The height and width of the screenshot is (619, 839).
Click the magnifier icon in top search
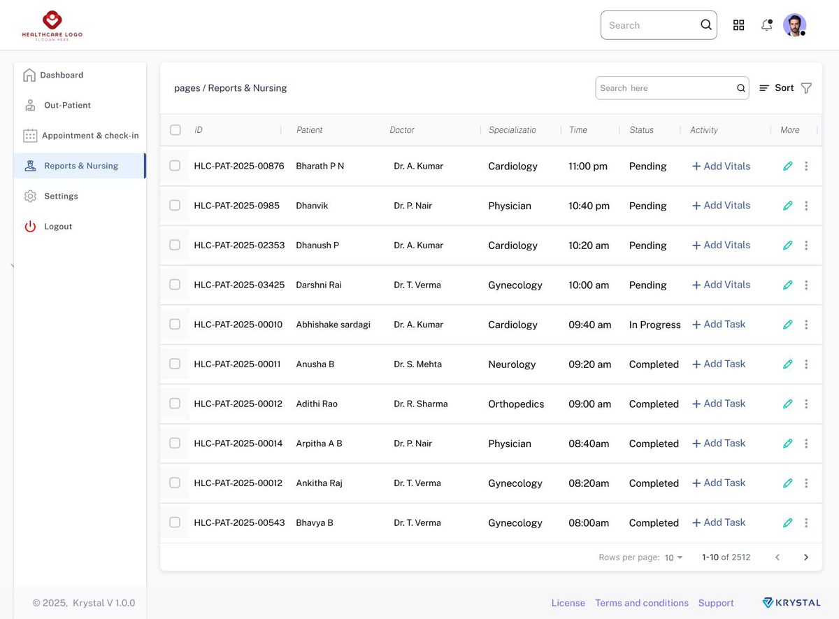706,25
